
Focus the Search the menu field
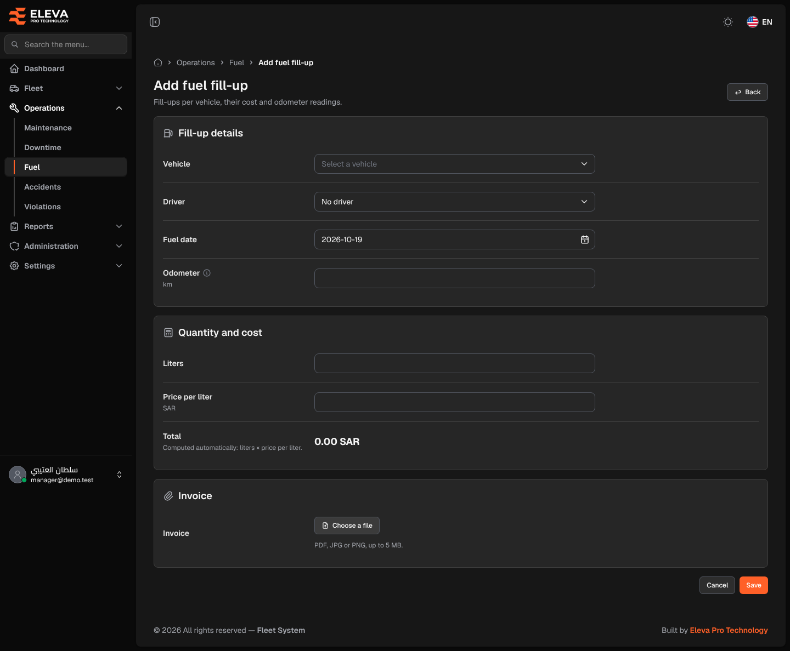point(66,44)
